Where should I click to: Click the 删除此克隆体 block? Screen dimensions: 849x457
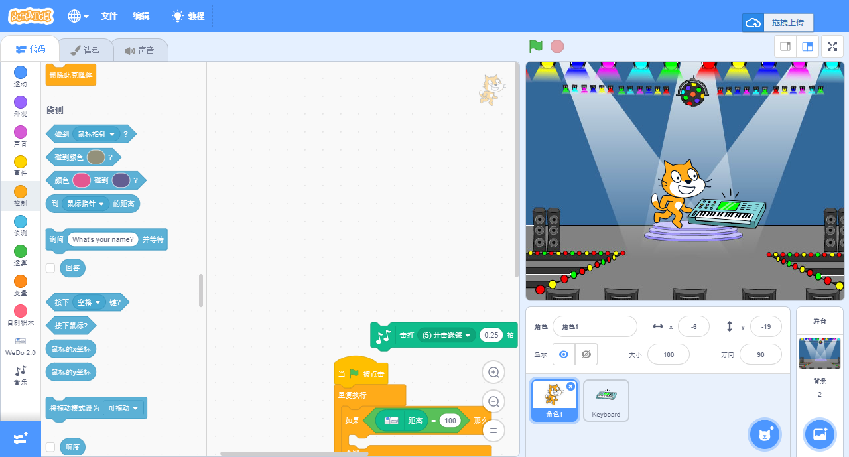point(71,74)
